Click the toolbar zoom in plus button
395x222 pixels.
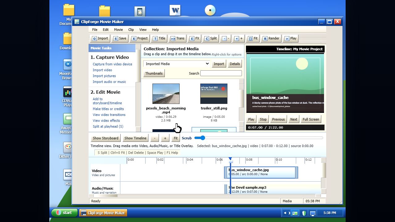click(x=238, y=39)
